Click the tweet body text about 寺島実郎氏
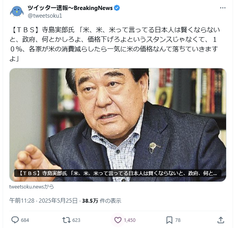Viewport: 238px width, 228px height. tap(115, 44)
